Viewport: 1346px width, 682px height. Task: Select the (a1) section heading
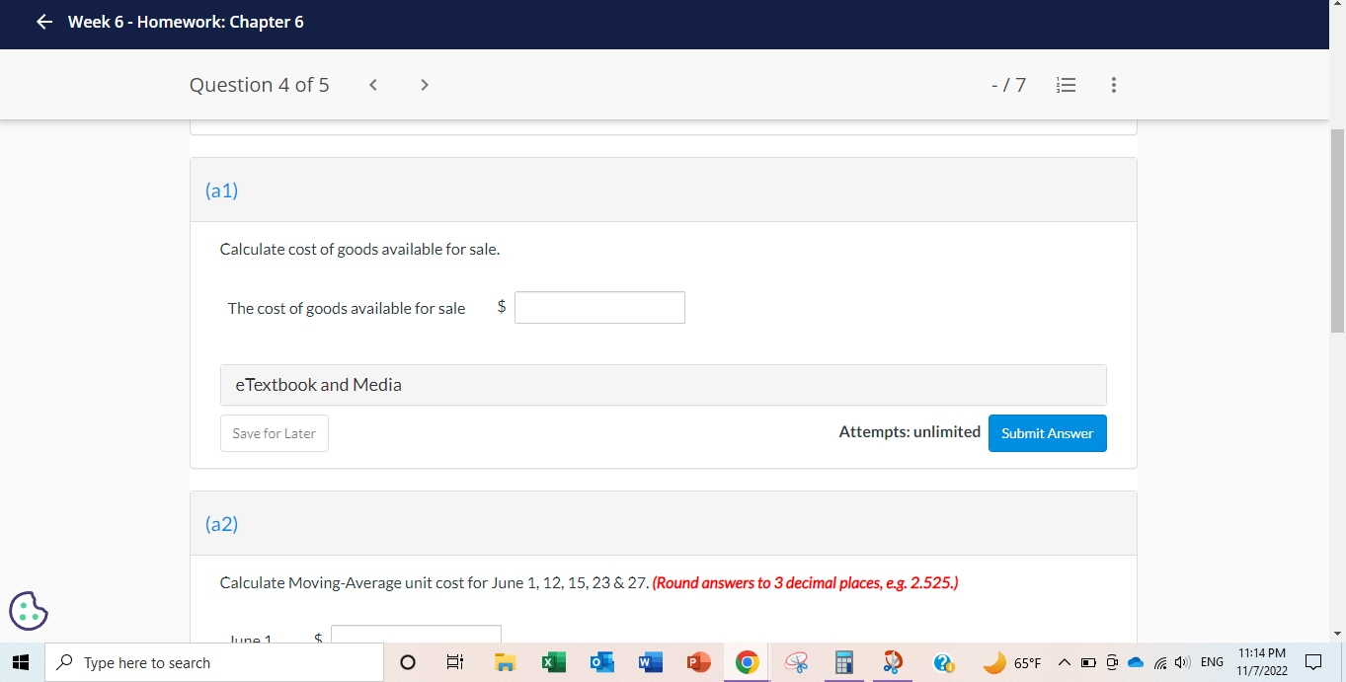coord(221,190)
